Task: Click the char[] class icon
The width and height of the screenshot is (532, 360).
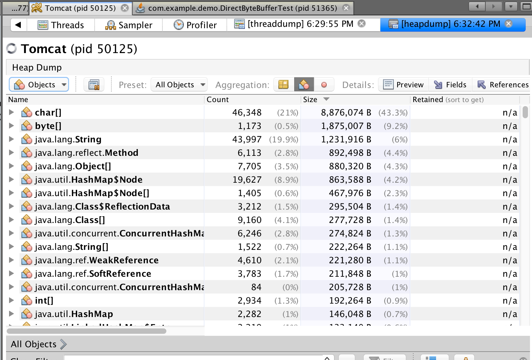Action: coord(26,113)
